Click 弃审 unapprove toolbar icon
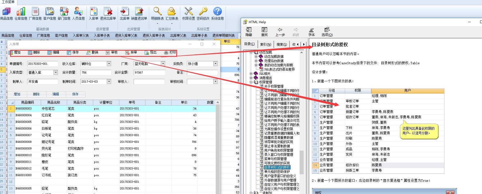 [131, 52]
